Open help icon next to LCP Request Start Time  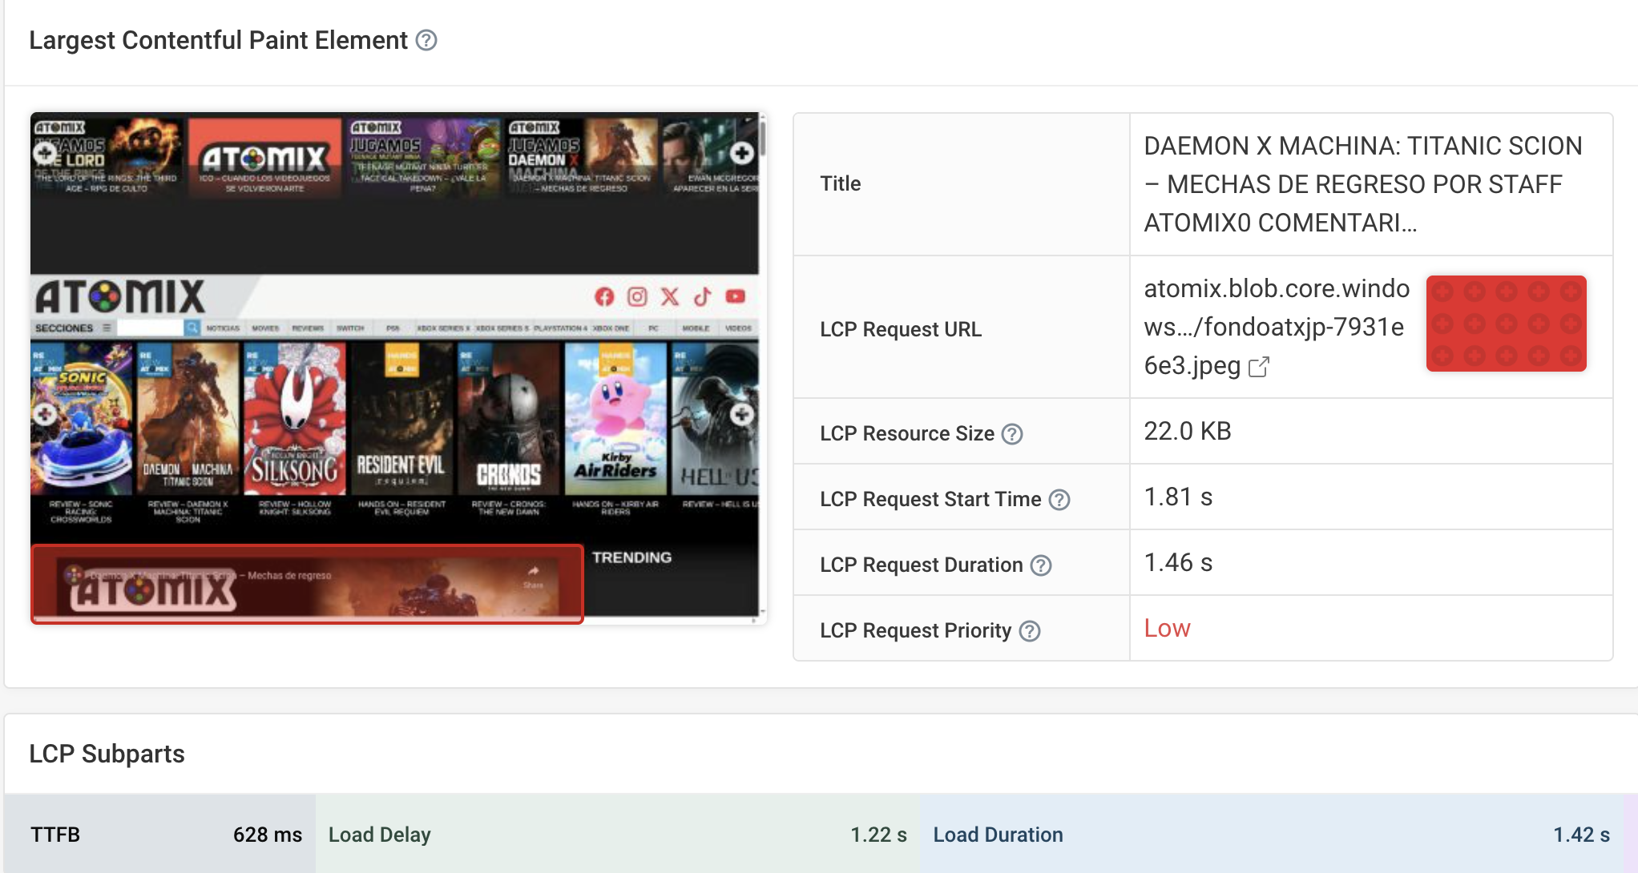click(1059, 500)
